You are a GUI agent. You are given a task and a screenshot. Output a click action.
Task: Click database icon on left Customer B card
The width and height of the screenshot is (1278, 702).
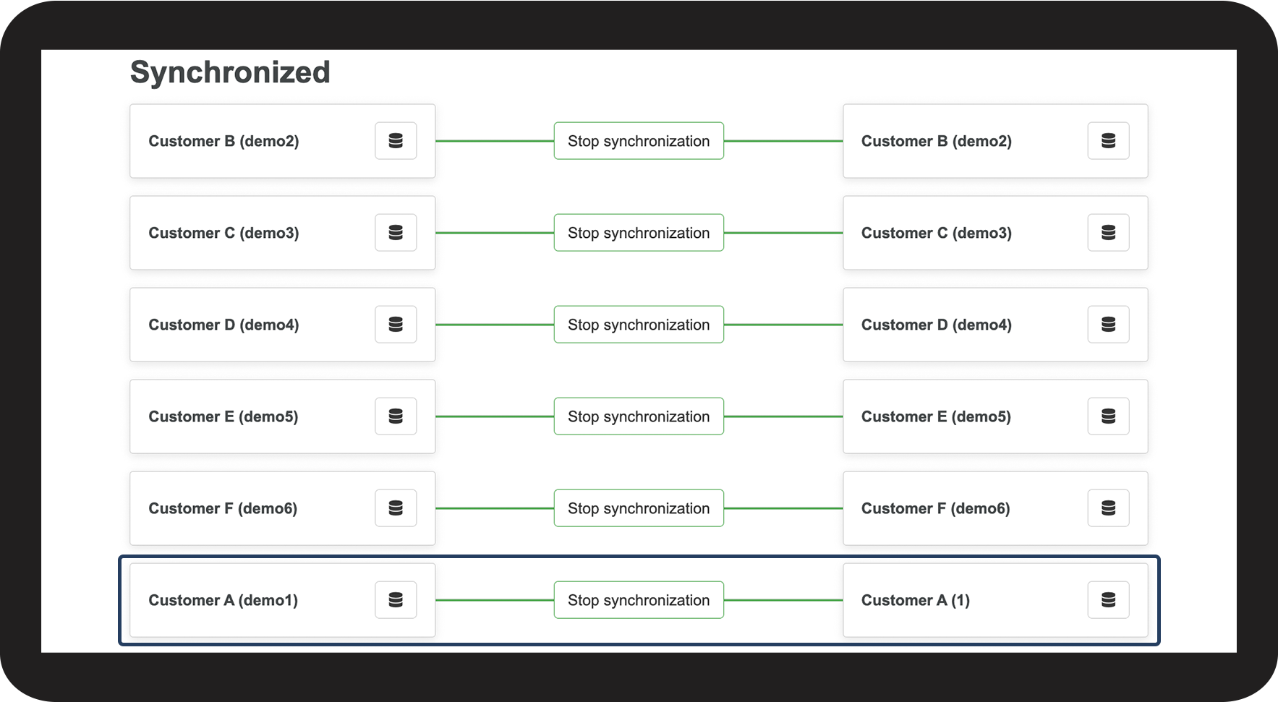point(396,141)
